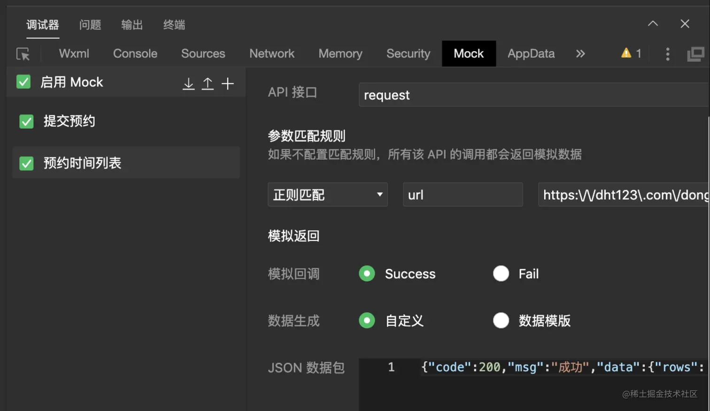Click the undock panel window icon

coord(695,54)
